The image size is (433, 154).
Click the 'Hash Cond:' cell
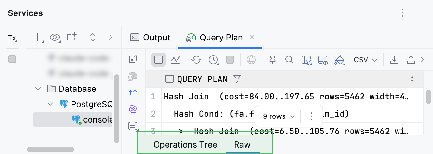[293, 114]
